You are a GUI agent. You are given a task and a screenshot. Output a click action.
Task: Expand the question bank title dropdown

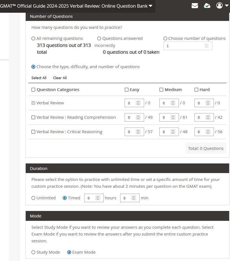tap(150, 6)
